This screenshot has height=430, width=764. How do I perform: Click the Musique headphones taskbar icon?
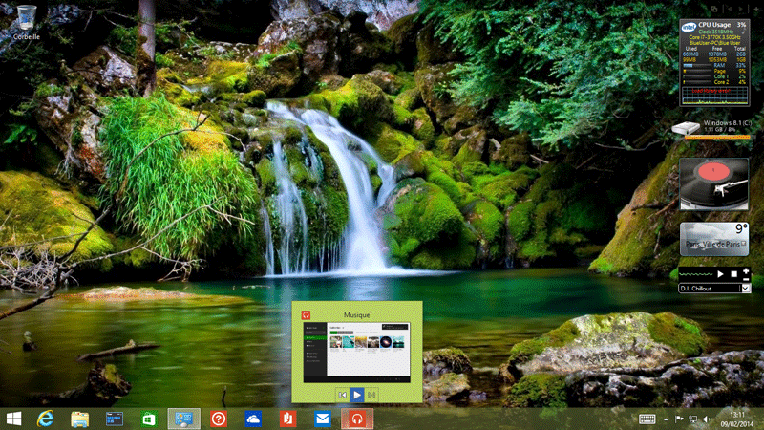(x=357, y=419)
